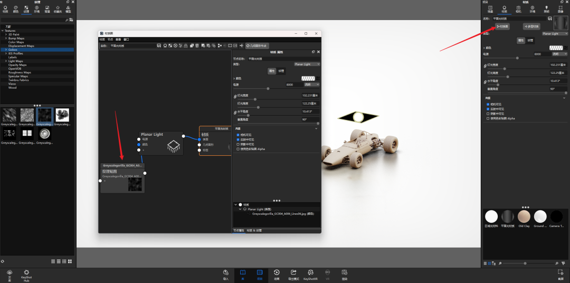570x283 pixels.
Task: Open the Materials tab in library panel
Action: [x=5, y=9]
